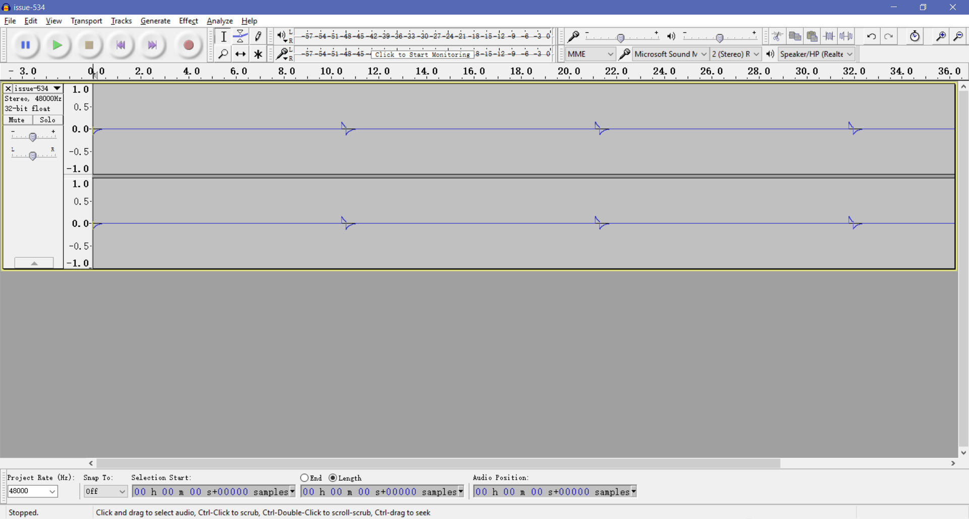Image resolution: width=969 pixels, height=519 pixels.
Task: Skip to Start of the track
Action: tap(121, 45)
